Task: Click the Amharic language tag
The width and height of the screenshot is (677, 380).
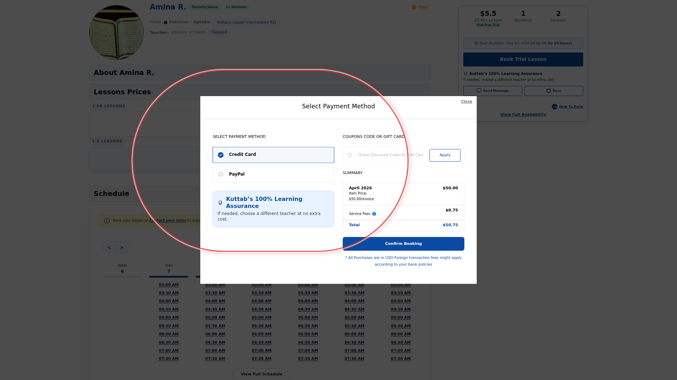Action: click(x=246, y=23)
